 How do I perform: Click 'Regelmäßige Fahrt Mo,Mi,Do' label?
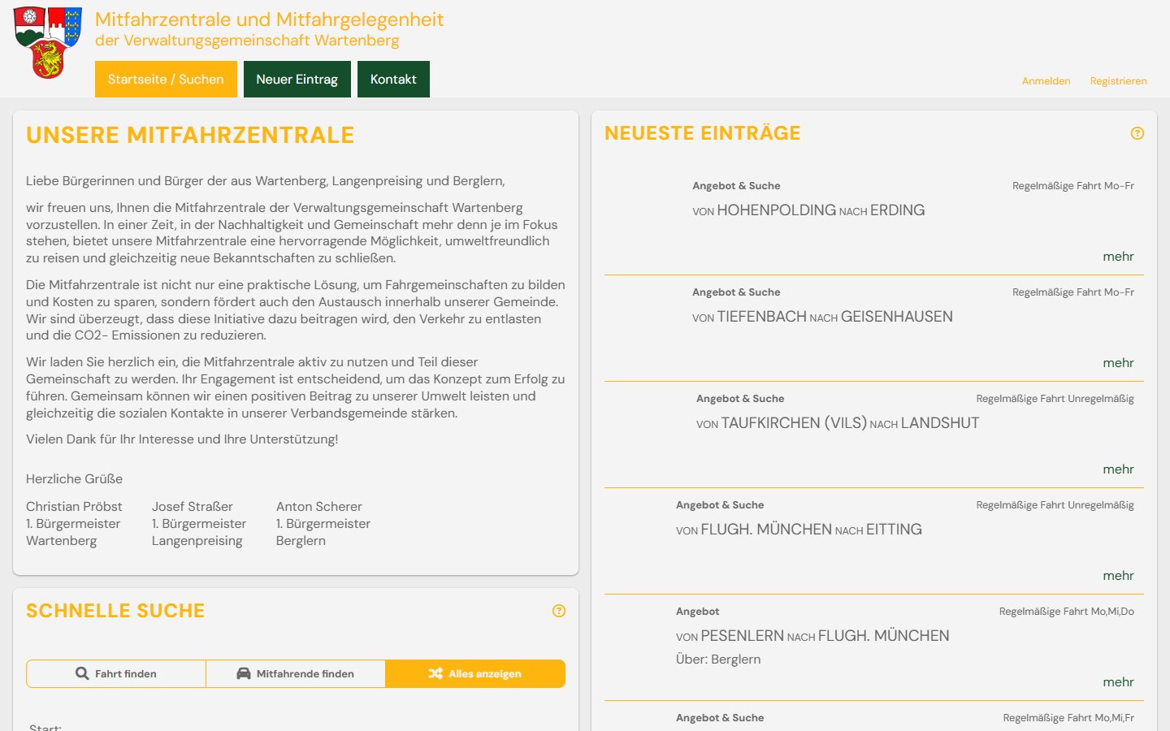[x=1067, y=612]
